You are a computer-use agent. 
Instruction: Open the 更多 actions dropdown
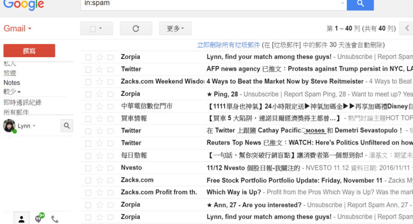click(x=175, y=28)
